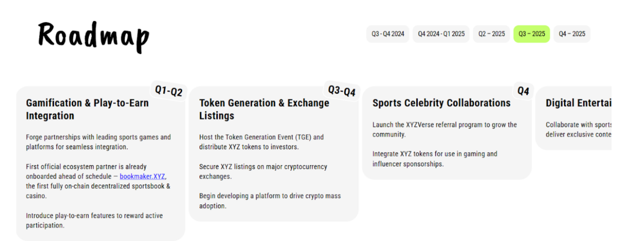Go to the Q4 – 2025 tab
The width and height of the screenshot is (636, 241).
pyautogui.click(x=572, y=34)
